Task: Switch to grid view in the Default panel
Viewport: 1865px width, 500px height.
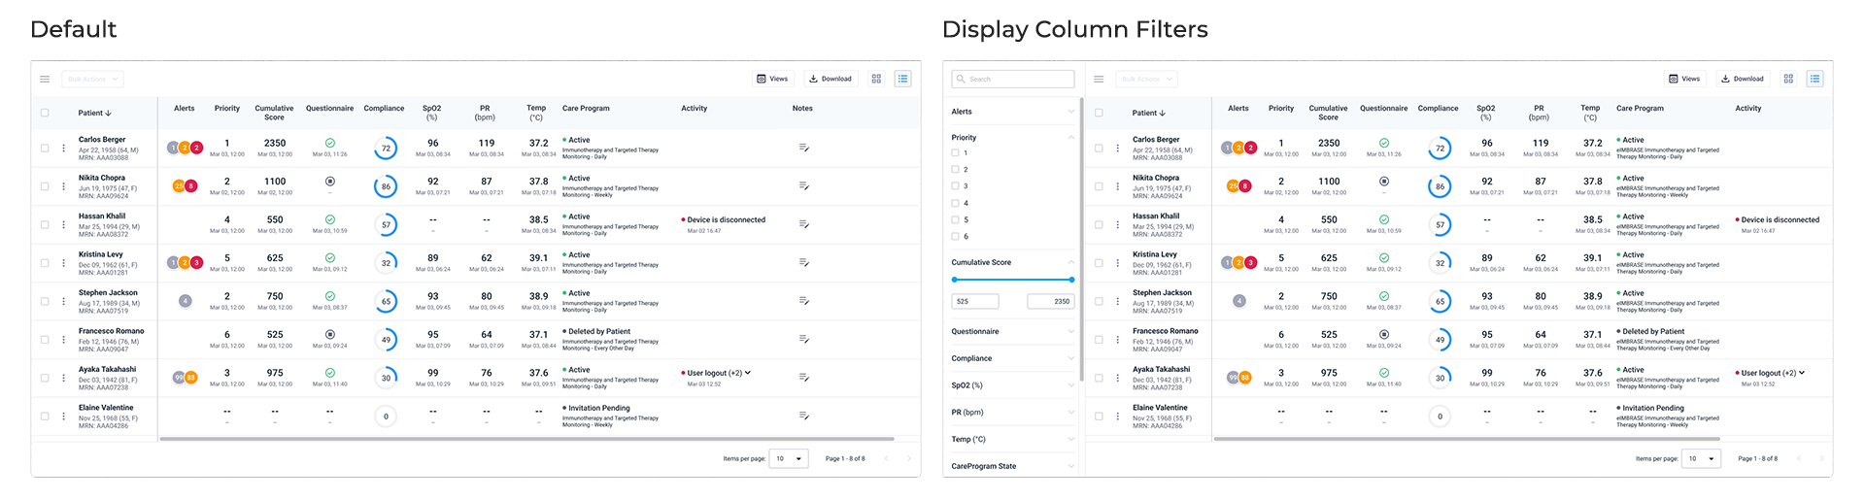Action: [x=876, y=79]
